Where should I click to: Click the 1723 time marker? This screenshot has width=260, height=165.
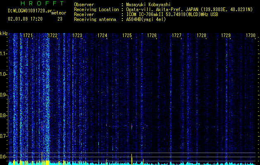point(77,35)
